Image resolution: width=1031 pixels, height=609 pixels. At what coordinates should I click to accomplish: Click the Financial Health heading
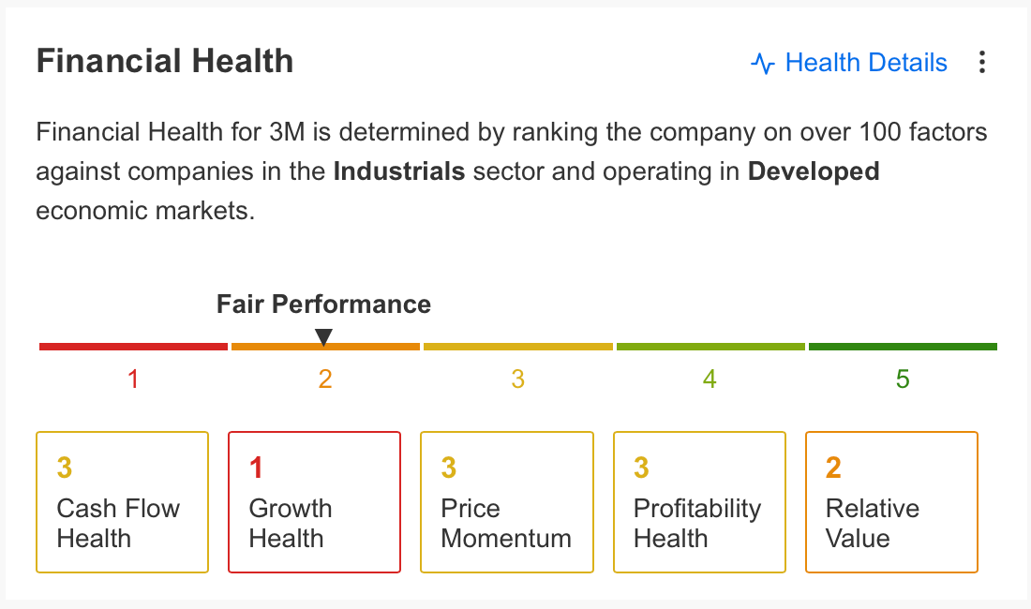pos(165,62)
